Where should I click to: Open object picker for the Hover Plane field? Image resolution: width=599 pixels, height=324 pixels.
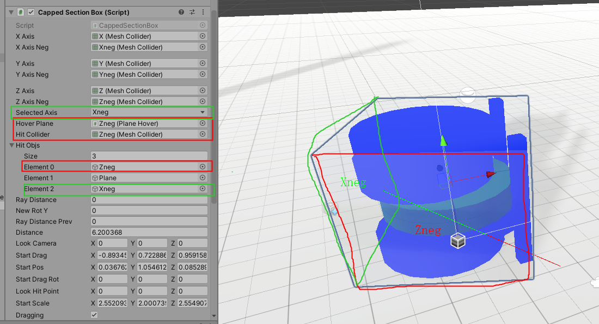(x=202, y=123)
